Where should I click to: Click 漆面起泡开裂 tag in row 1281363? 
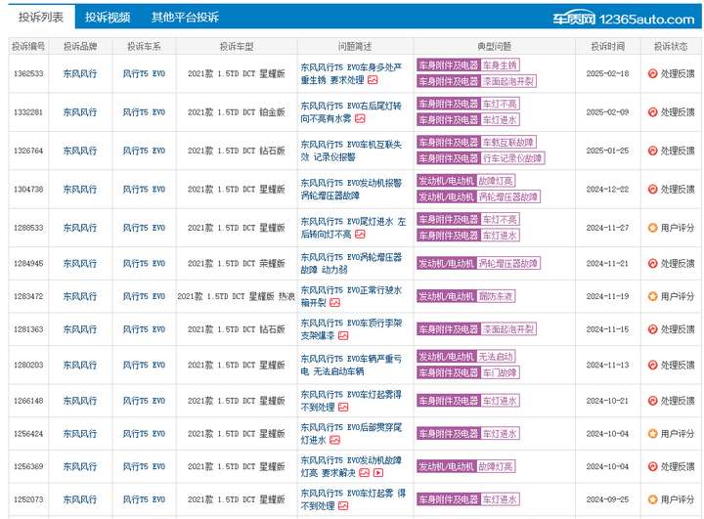point(508,329)
